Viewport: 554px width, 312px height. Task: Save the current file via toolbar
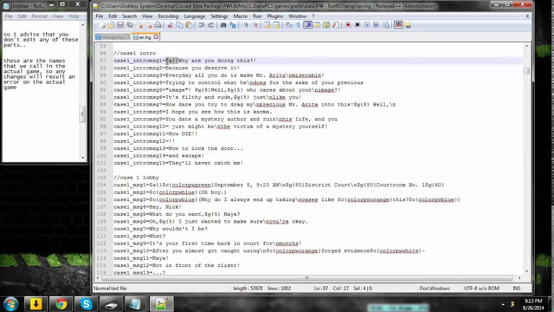click(x=120, y=25)
